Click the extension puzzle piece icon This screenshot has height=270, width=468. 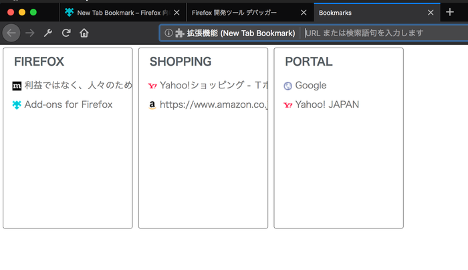(x=180, y=33)
